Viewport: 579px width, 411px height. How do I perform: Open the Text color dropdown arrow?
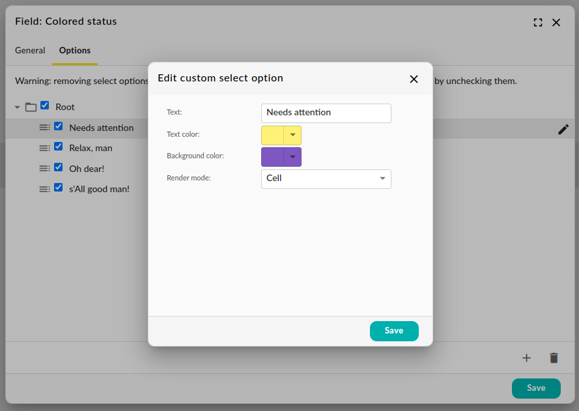pos(293,135)
